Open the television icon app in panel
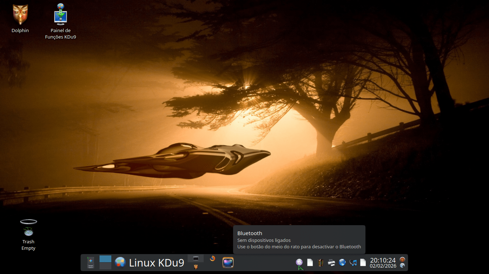489x274 pixels. tap(228, 263)
